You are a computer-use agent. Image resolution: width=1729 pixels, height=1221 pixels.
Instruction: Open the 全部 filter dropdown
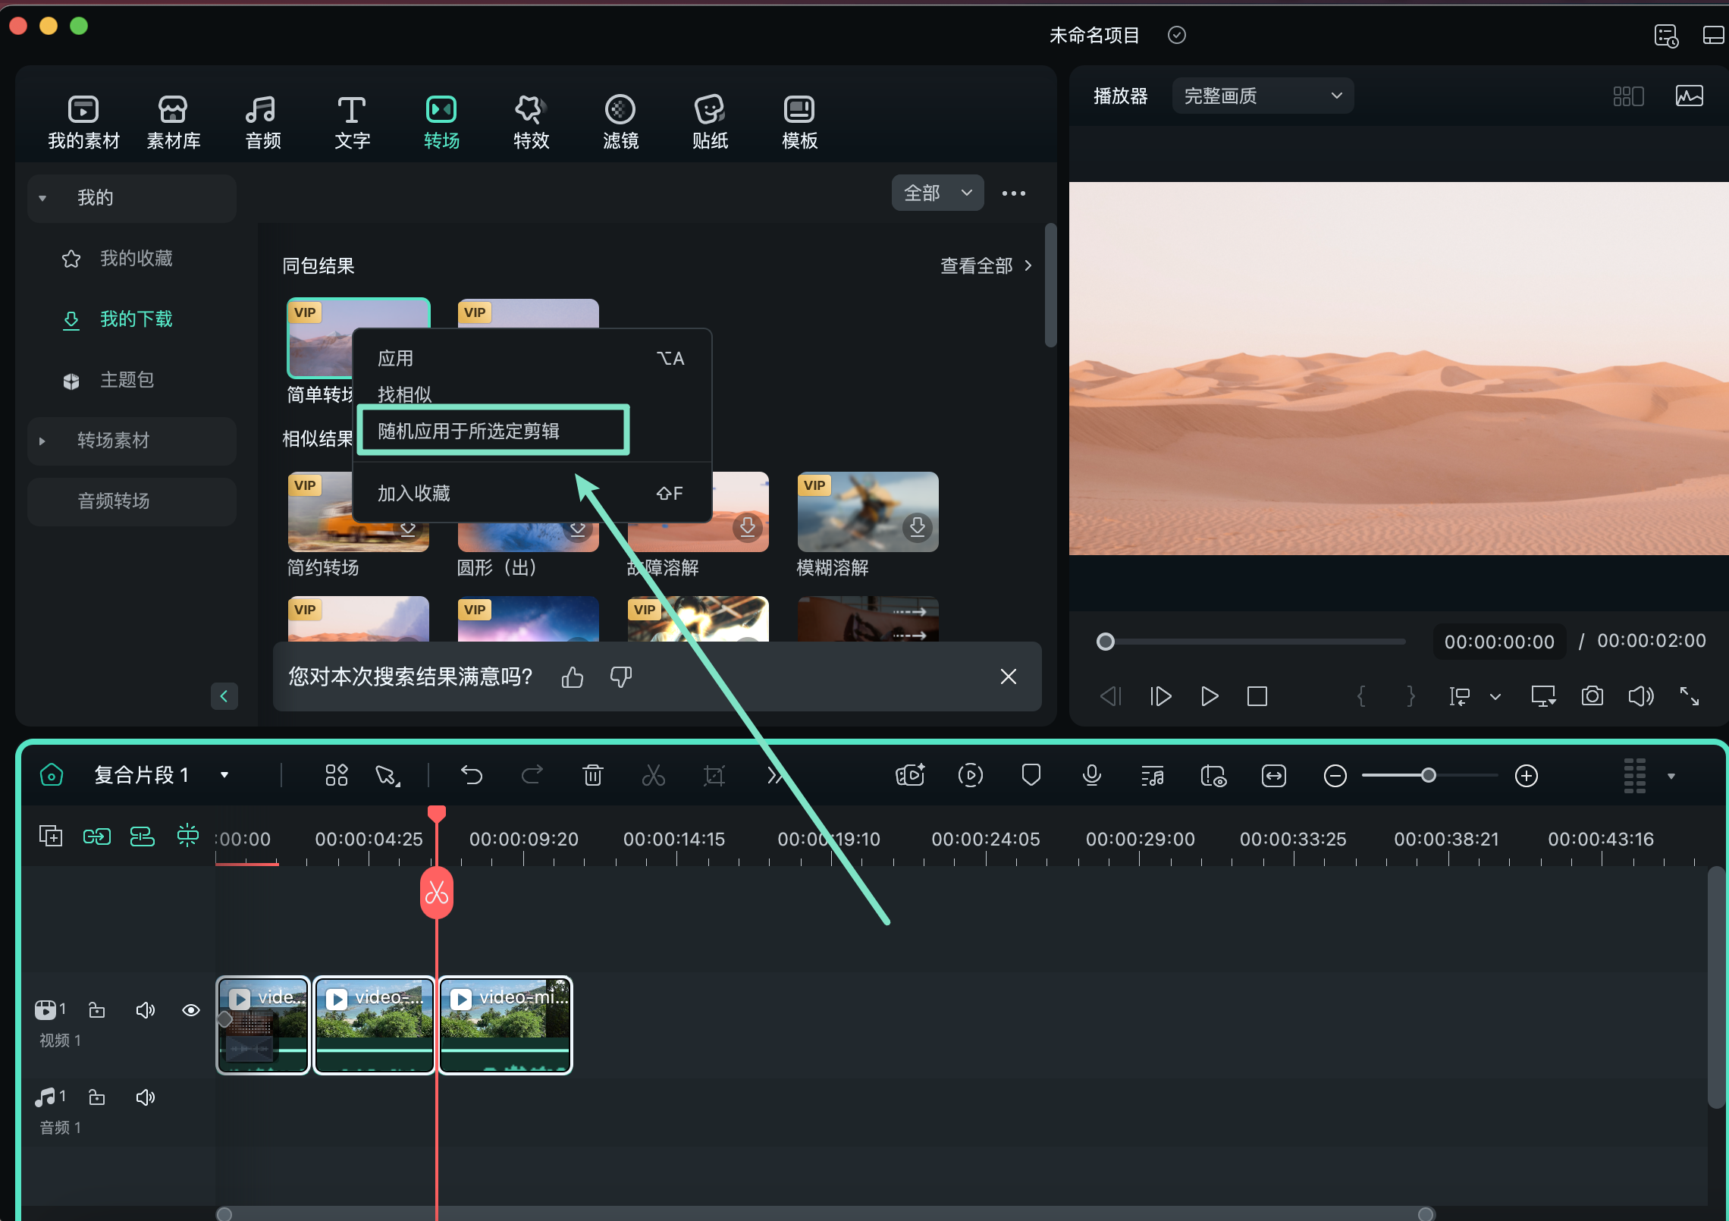pyautogui.click(x=937, y=193)
